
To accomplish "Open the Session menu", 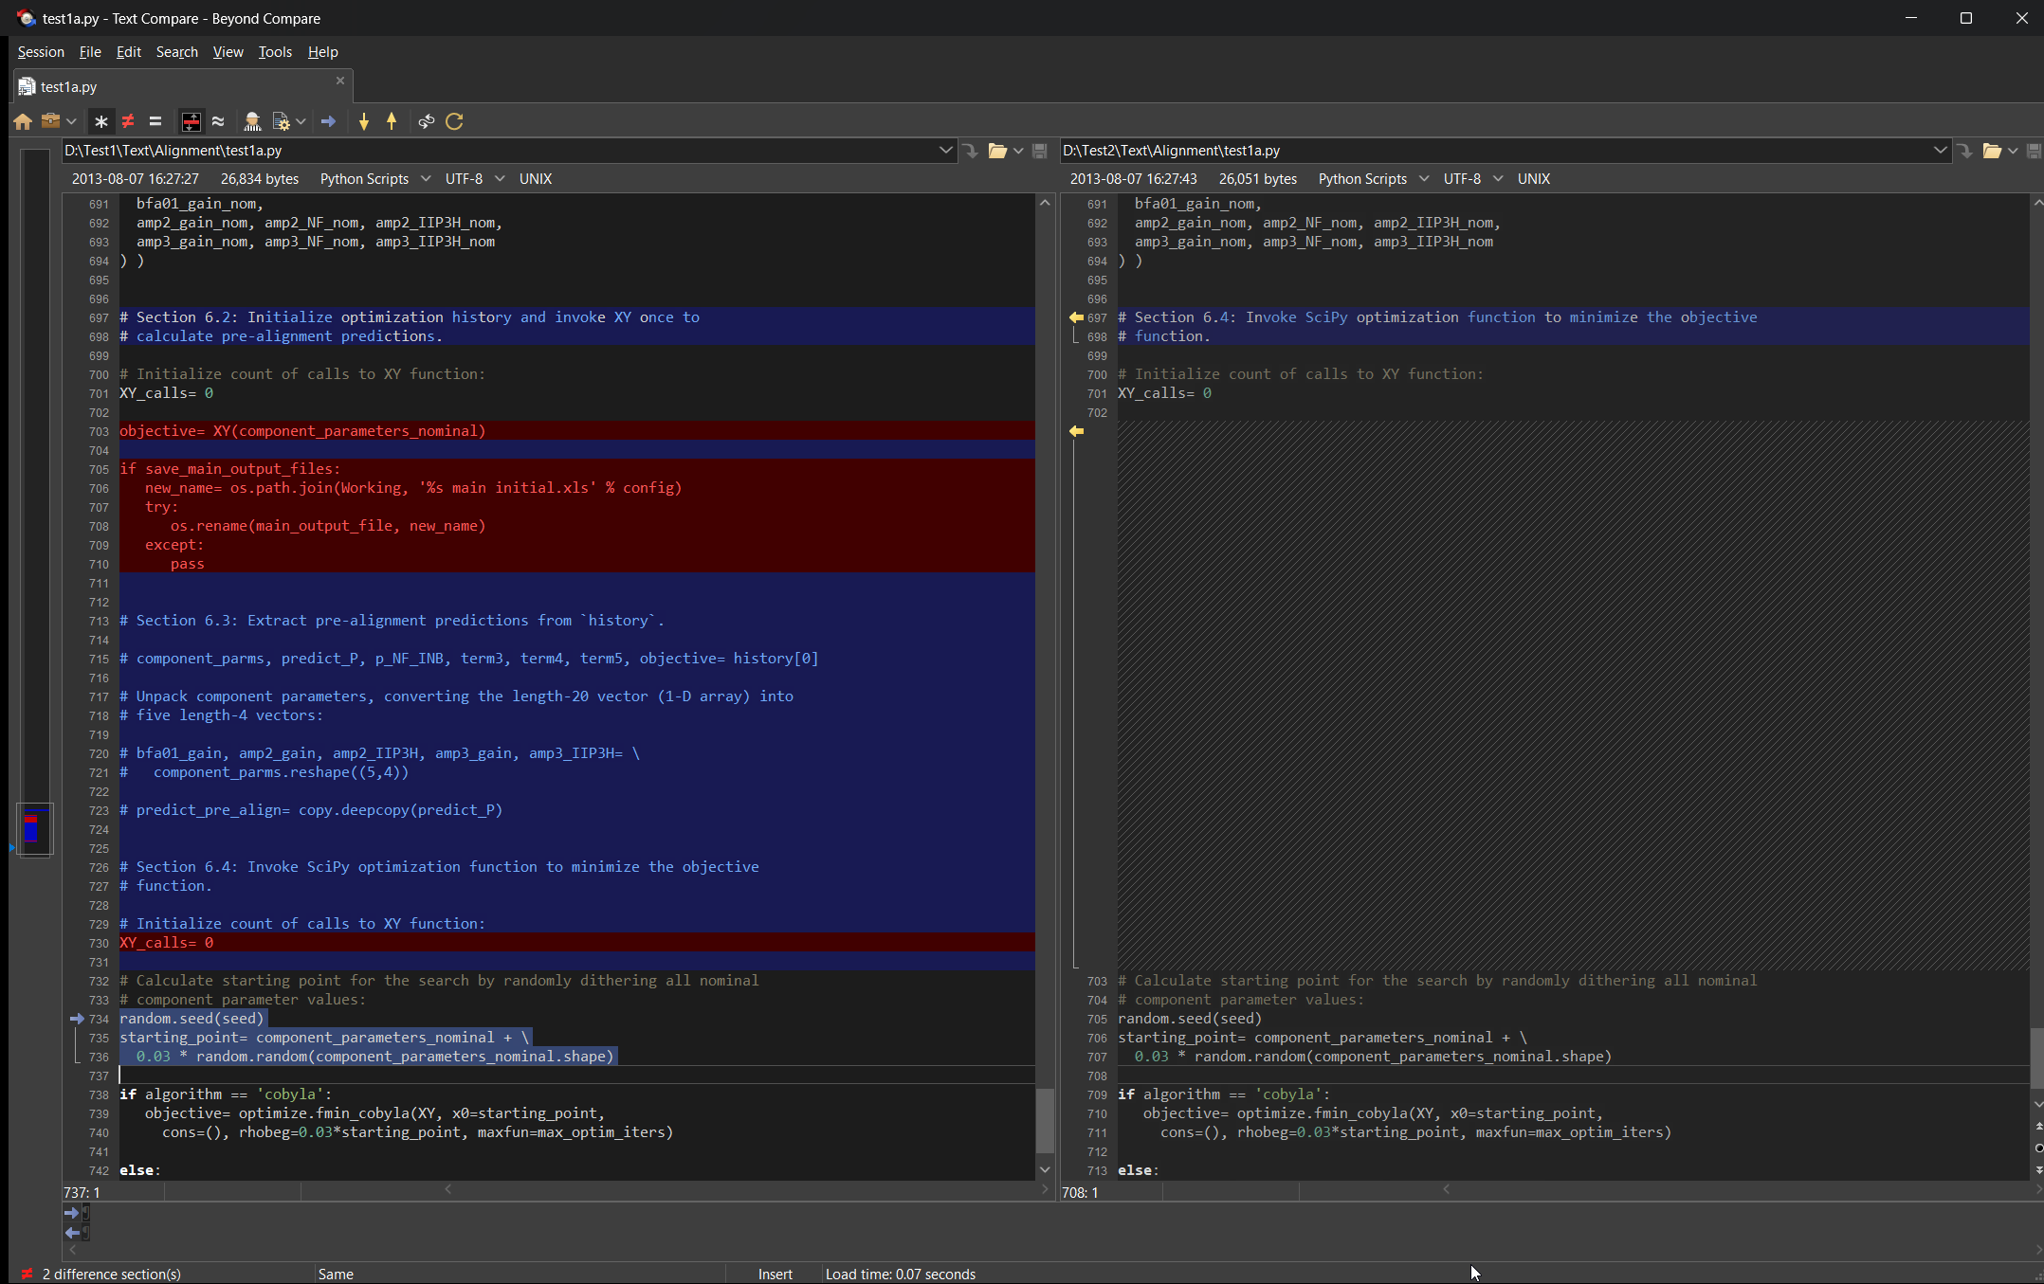I will pyautogui.click(x=41, y=52).
